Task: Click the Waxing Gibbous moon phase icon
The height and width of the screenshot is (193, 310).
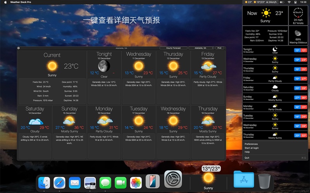Action: (298, 33)
